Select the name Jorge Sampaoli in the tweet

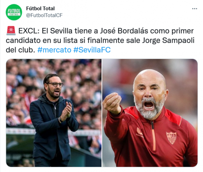click(168, 40)
